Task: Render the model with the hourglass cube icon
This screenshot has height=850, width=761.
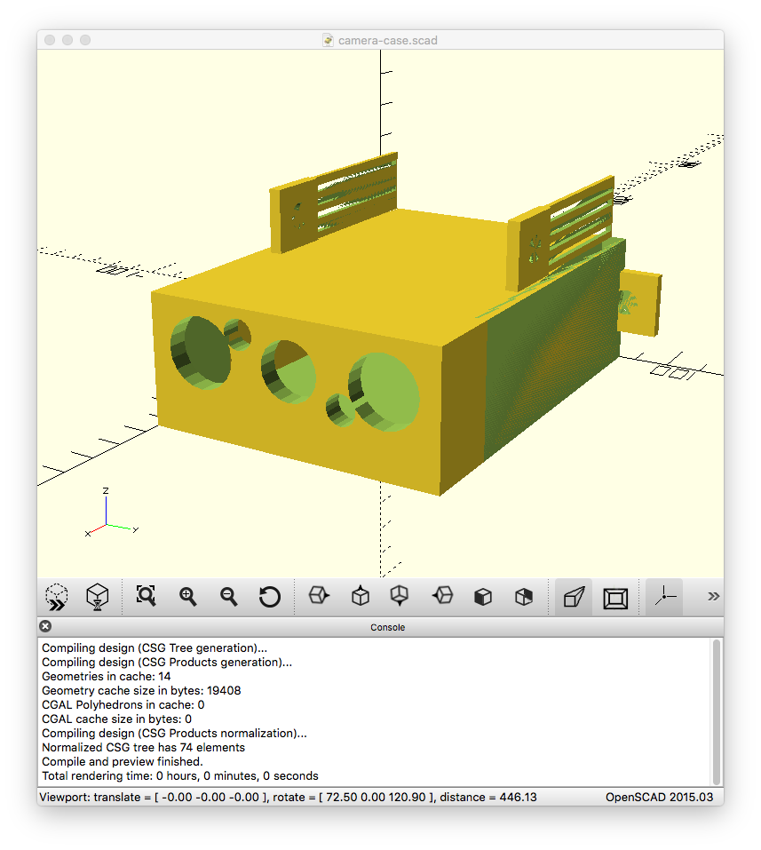Action: click(98, 597)
